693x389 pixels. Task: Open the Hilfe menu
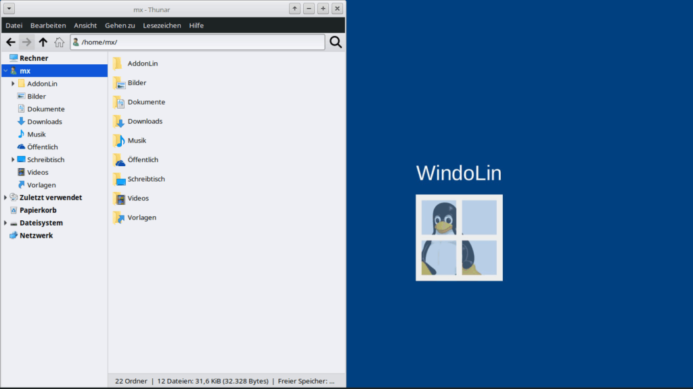196,26
